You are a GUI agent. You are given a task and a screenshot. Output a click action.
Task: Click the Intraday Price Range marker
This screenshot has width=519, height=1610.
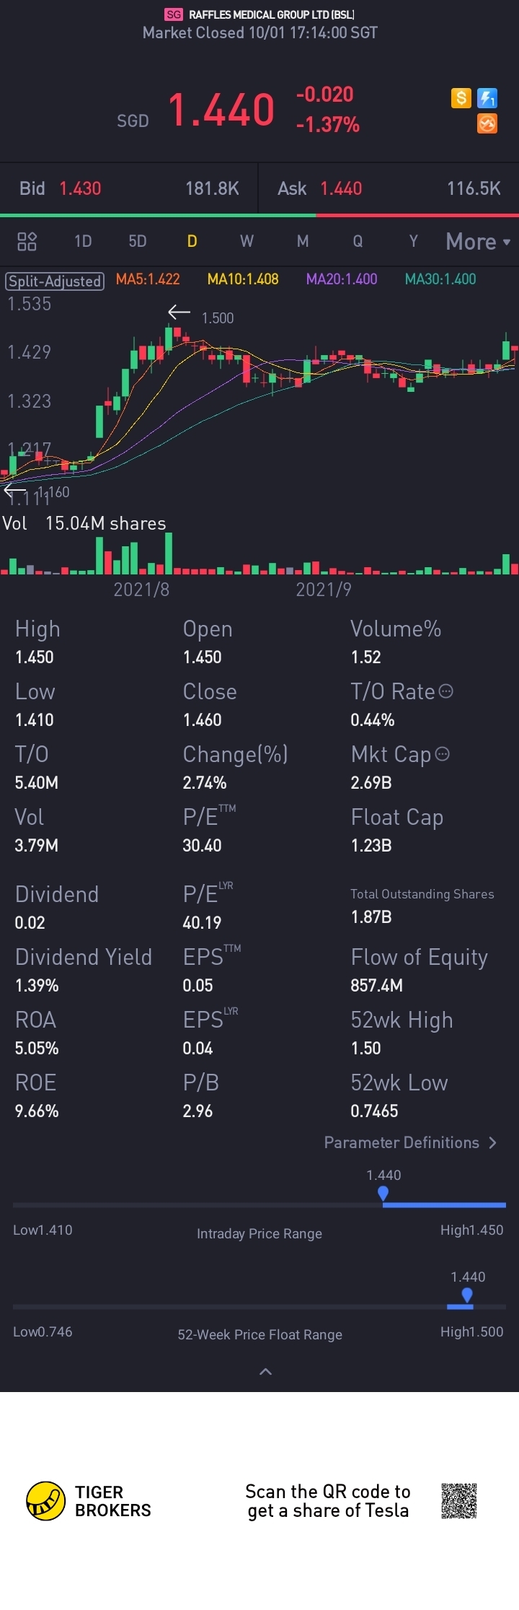point(383,1194)
